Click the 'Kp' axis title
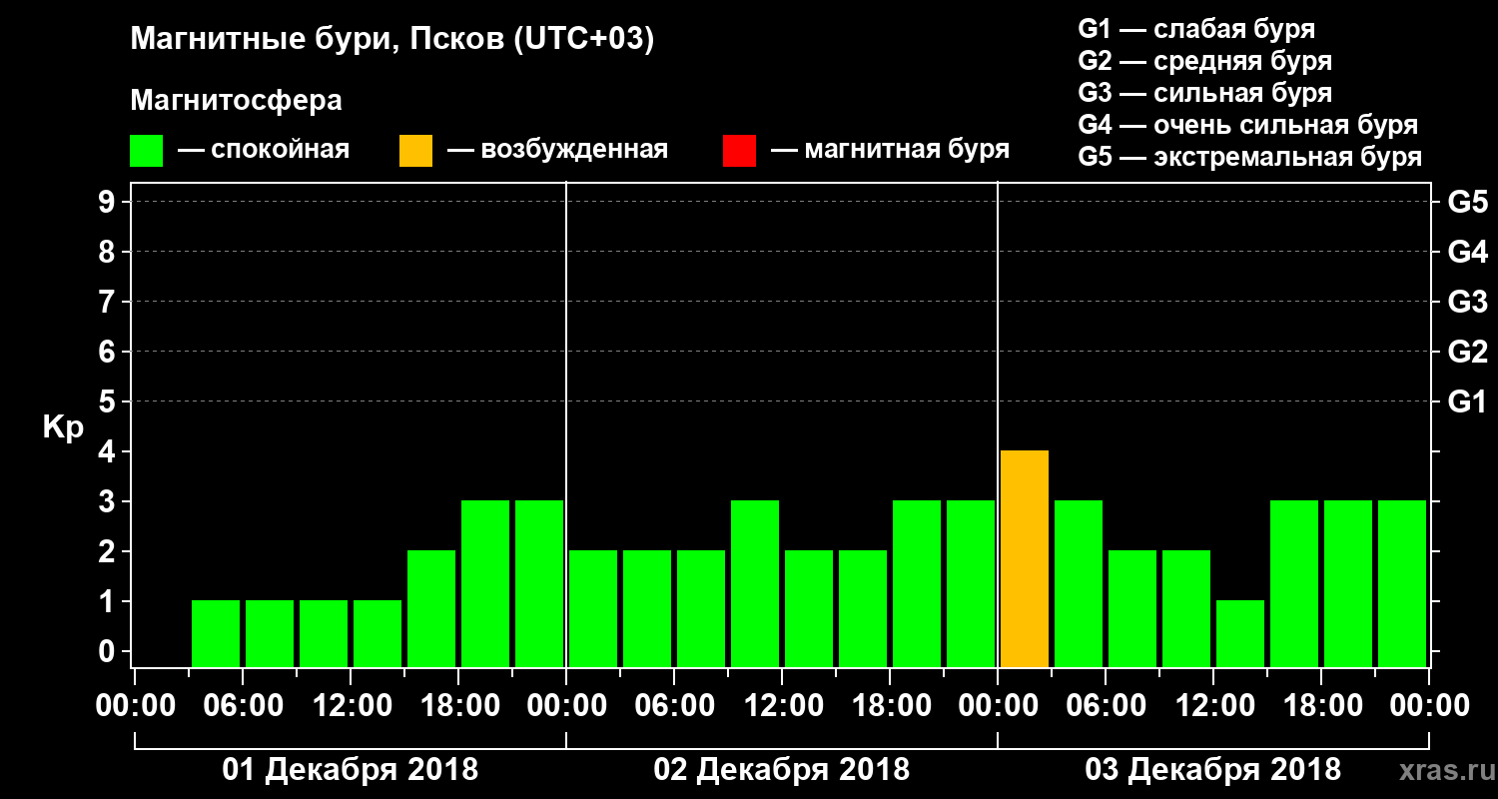 click(x=63, y=428)
